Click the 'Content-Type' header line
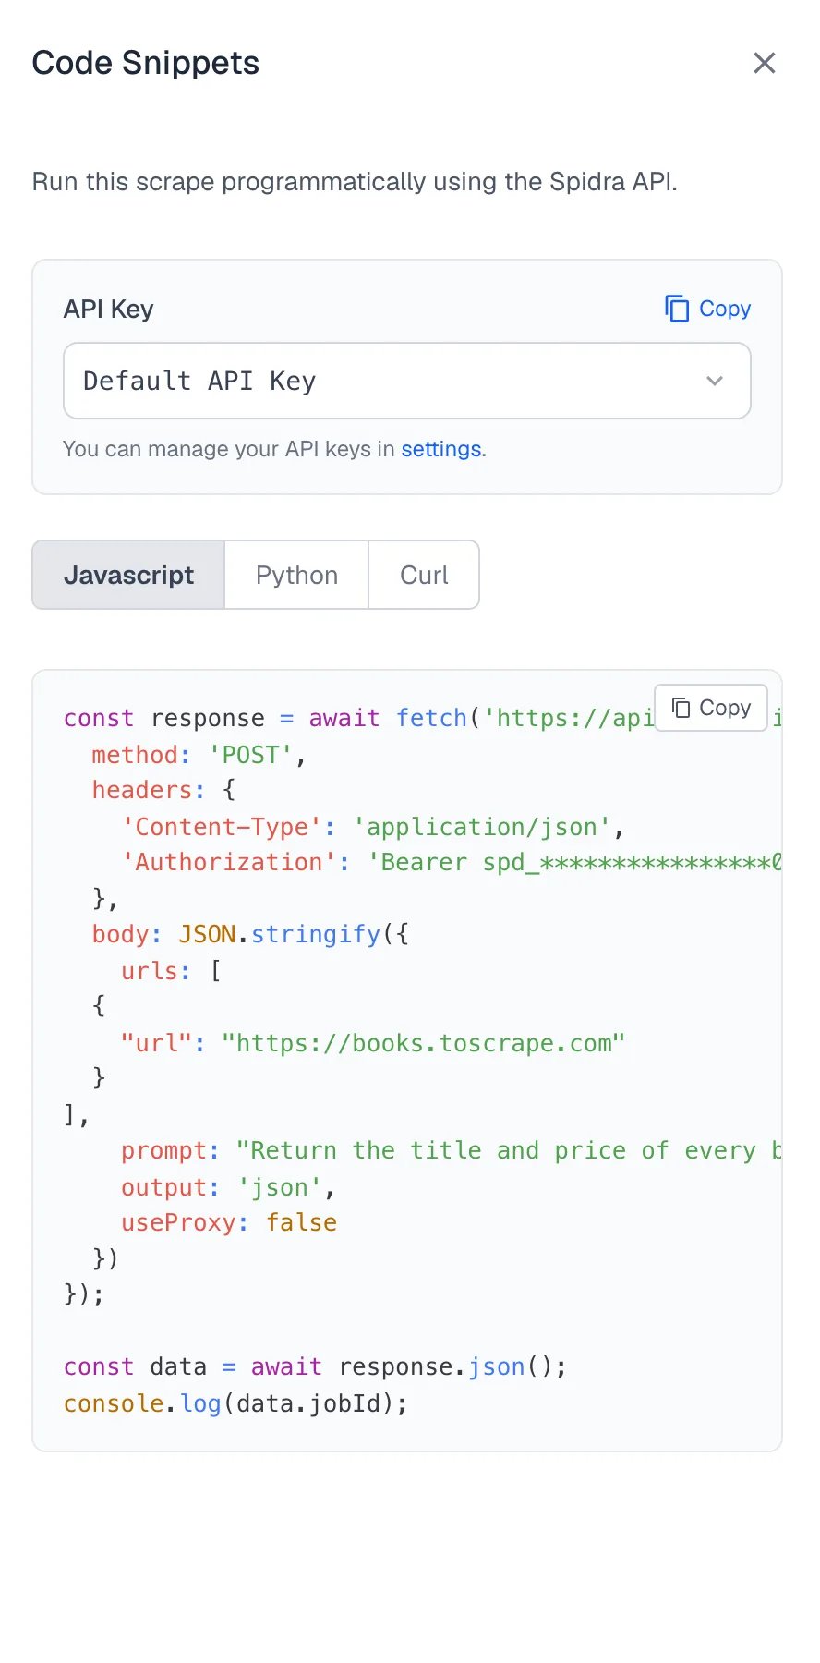This screenshot has height=1663, width=820. pos(373,827)
